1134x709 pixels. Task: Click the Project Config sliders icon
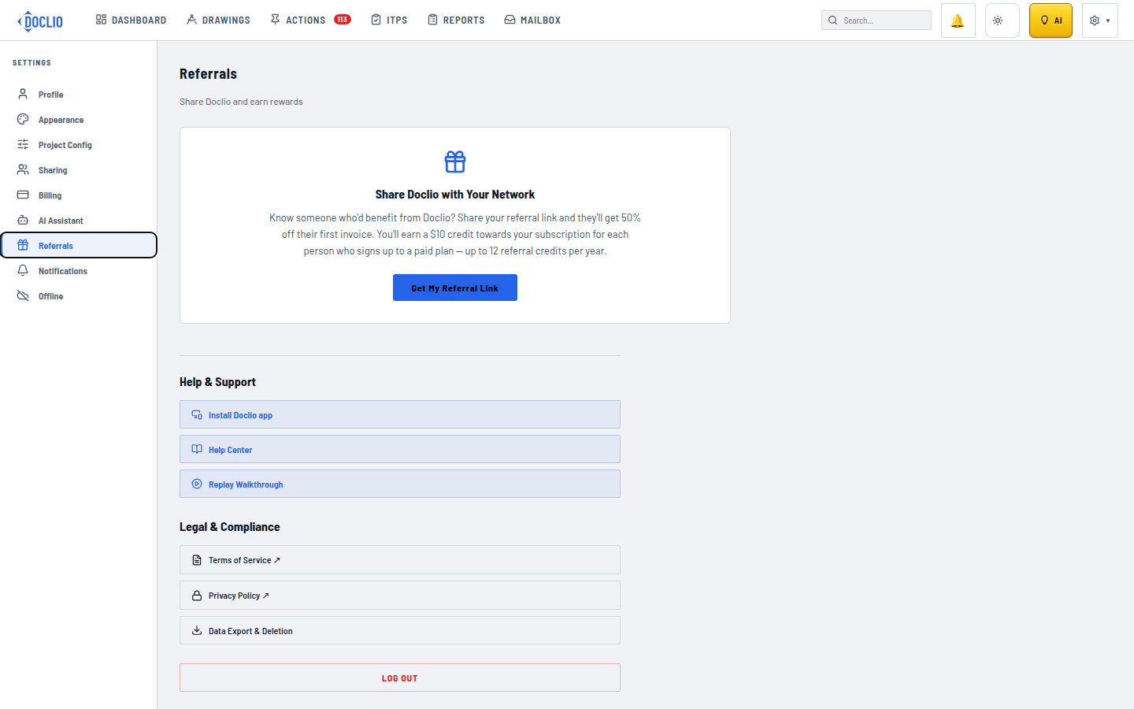(x=23, y=144)
